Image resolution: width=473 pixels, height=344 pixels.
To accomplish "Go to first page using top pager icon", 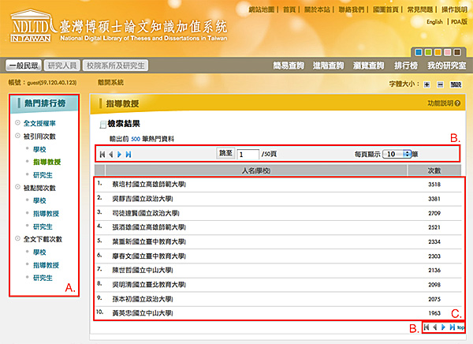I will [102, 154].
